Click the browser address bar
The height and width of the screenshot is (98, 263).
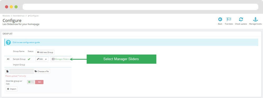tap(140, 7)
